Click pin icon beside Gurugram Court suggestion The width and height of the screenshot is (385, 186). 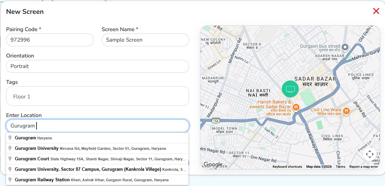[x=10, y=159]
